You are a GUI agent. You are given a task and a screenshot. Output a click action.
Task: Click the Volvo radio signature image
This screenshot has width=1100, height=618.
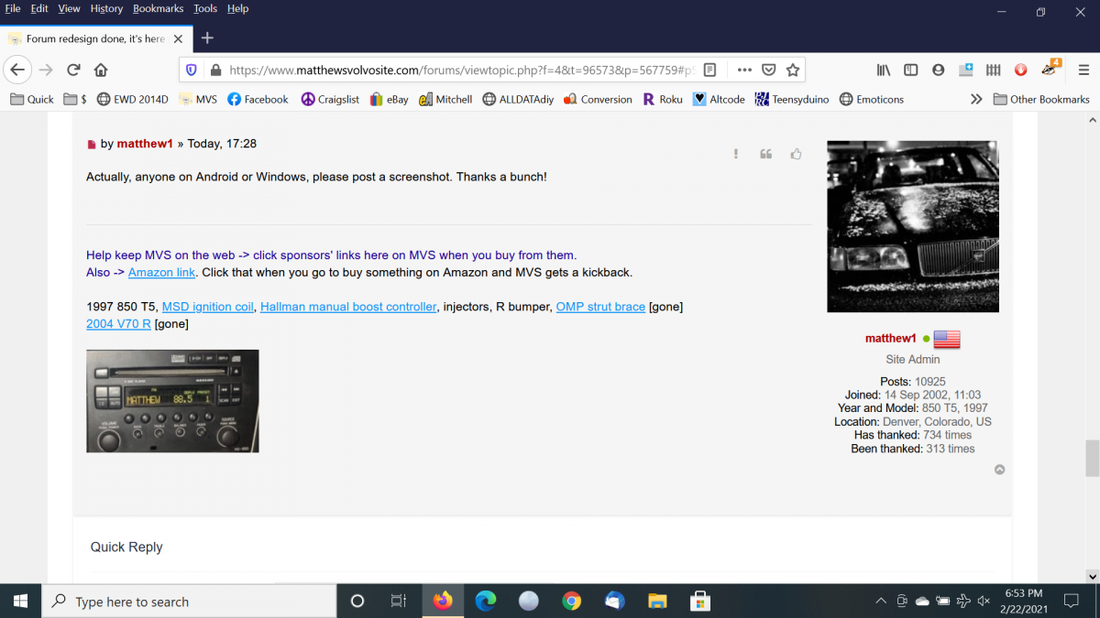click(172, 401)
